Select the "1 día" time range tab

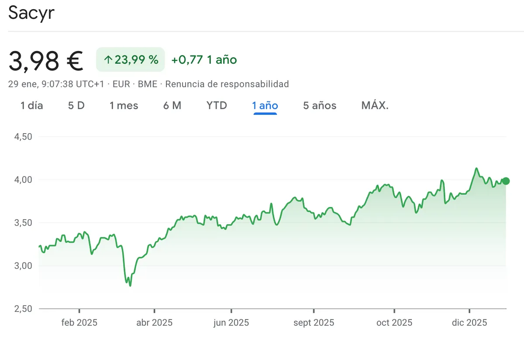coord(32,106)
